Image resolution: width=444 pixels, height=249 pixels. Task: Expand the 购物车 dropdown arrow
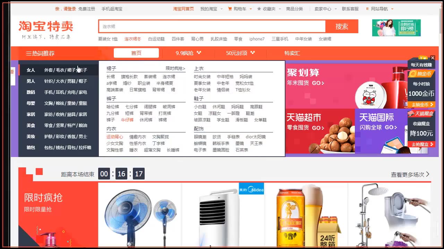pos(251,9)
